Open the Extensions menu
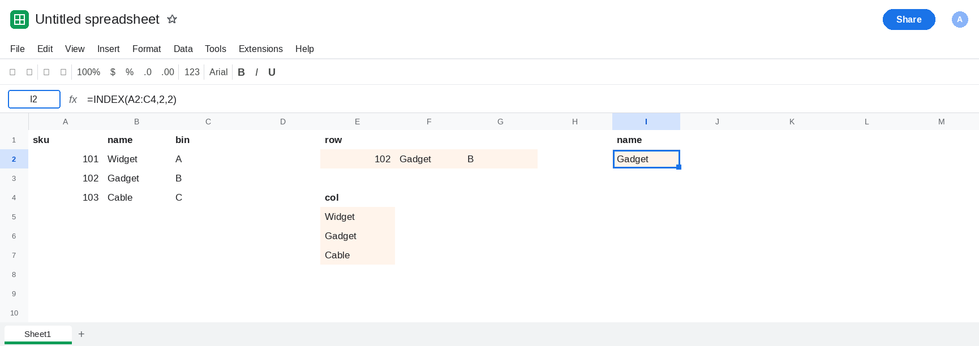This screenshot has height=346, width=979. (261, 49)
